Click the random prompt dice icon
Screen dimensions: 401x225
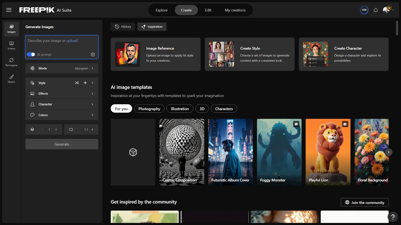[93, 54]
